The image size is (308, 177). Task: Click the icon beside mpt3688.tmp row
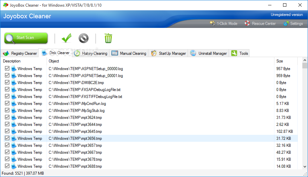[x=14, y=166]
